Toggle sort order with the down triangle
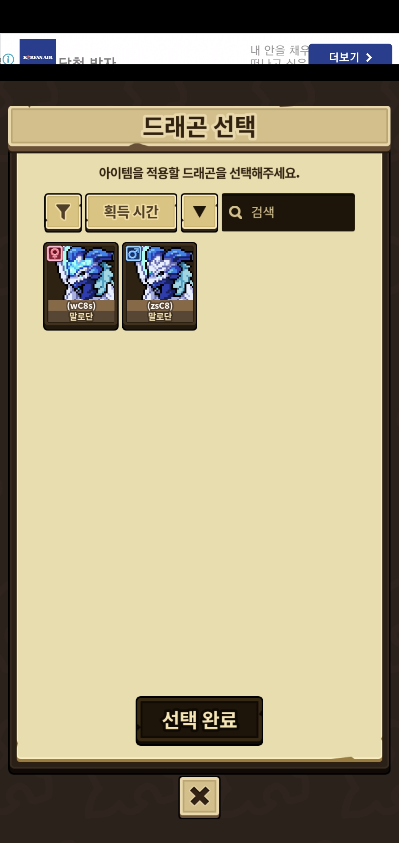399x843 pixels. (x=199, y=212)
